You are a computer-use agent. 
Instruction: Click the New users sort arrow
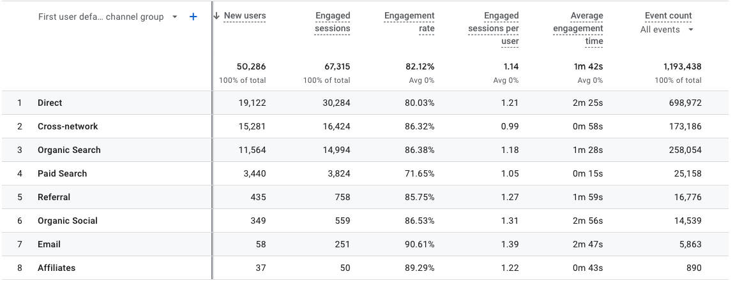pyautogui.click(x=217, y=16)
